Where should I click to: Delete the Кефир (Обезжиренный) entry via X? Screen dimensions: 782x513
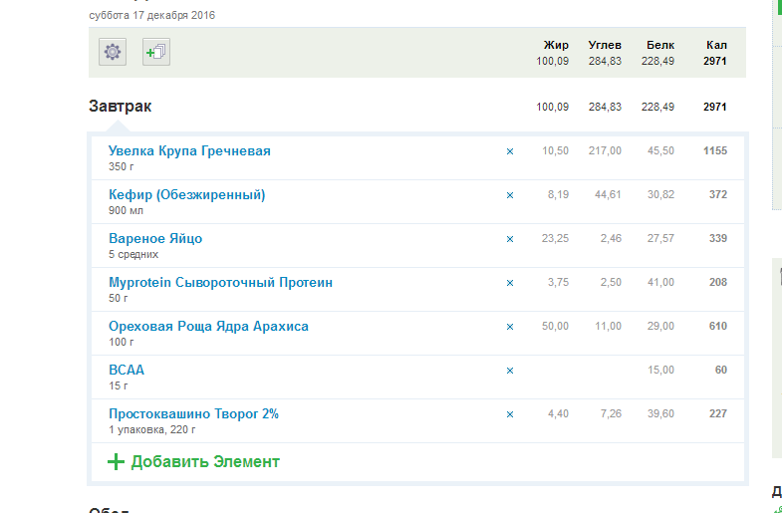click(510, 195)
